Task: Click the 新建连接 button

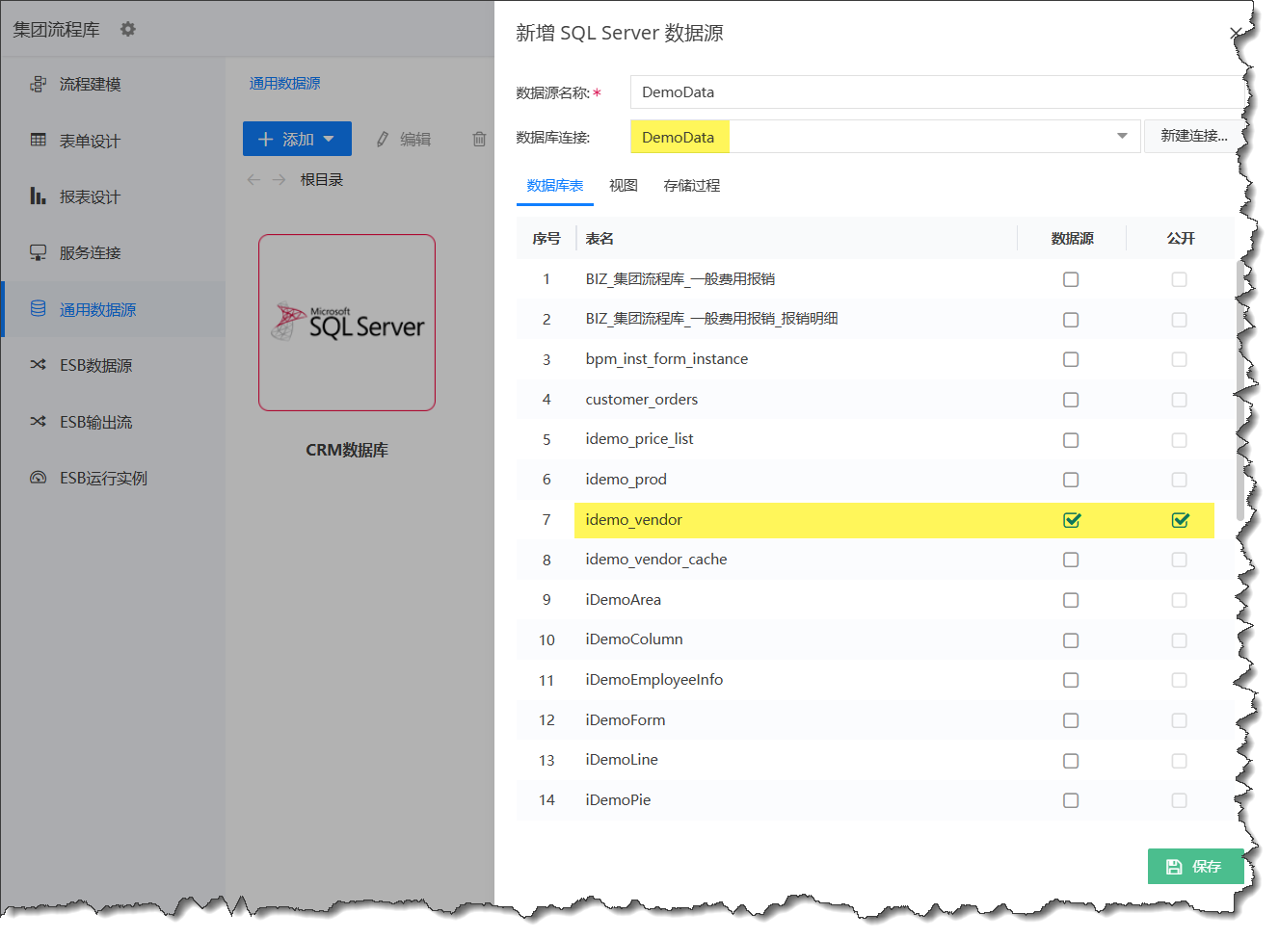Action: [1193, 137]
